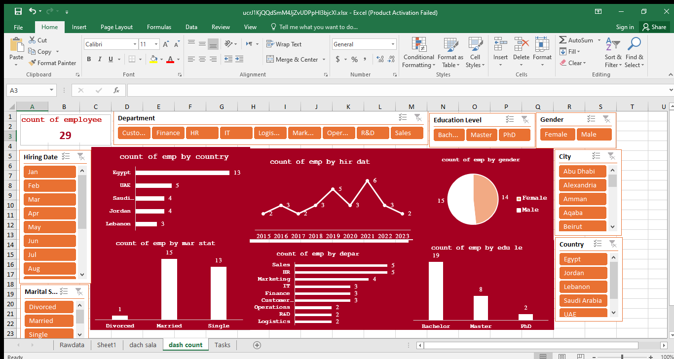The width and height of the screenshot is (674, 359).
Task: Click Insert Function fx icon
Action: [116, 90]
